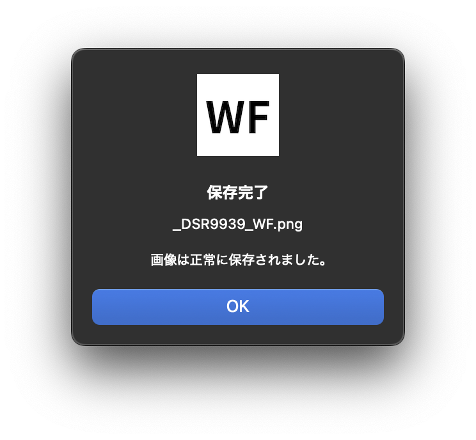476x440 pixels.
Task: Click the letter W in the app icon
Action: (225, 117)
